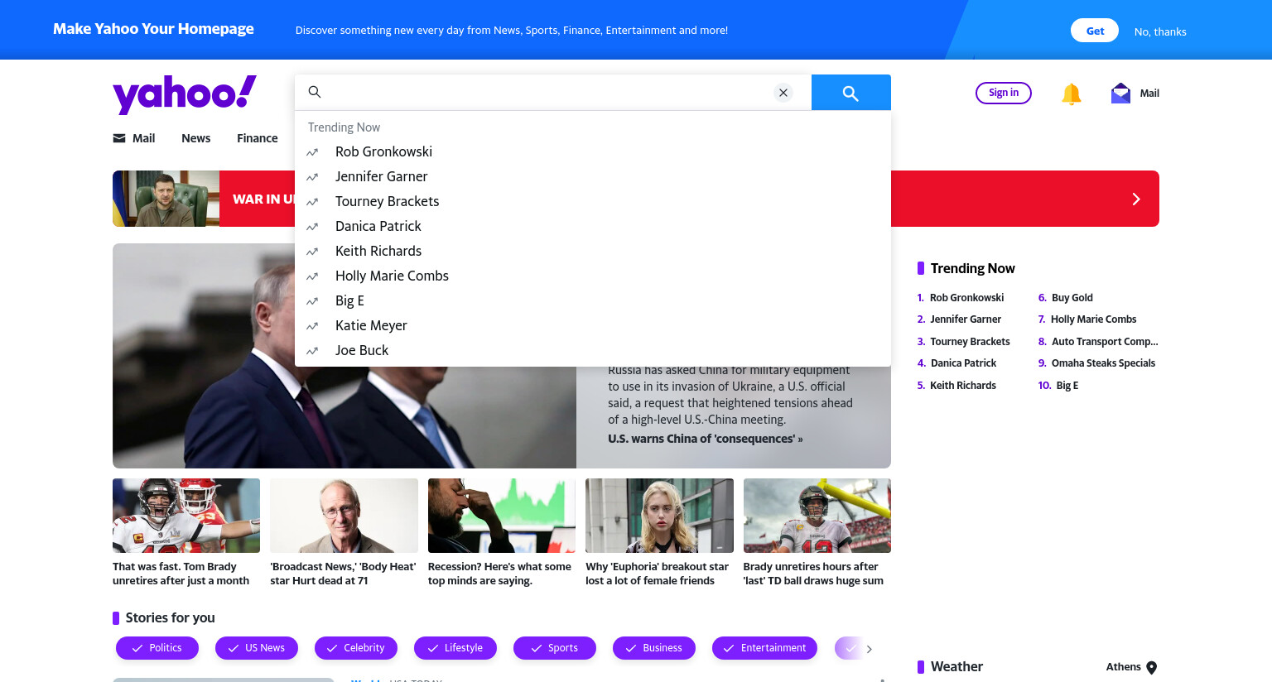Open trending item 5 Keith Richards in sidebar

963,386
